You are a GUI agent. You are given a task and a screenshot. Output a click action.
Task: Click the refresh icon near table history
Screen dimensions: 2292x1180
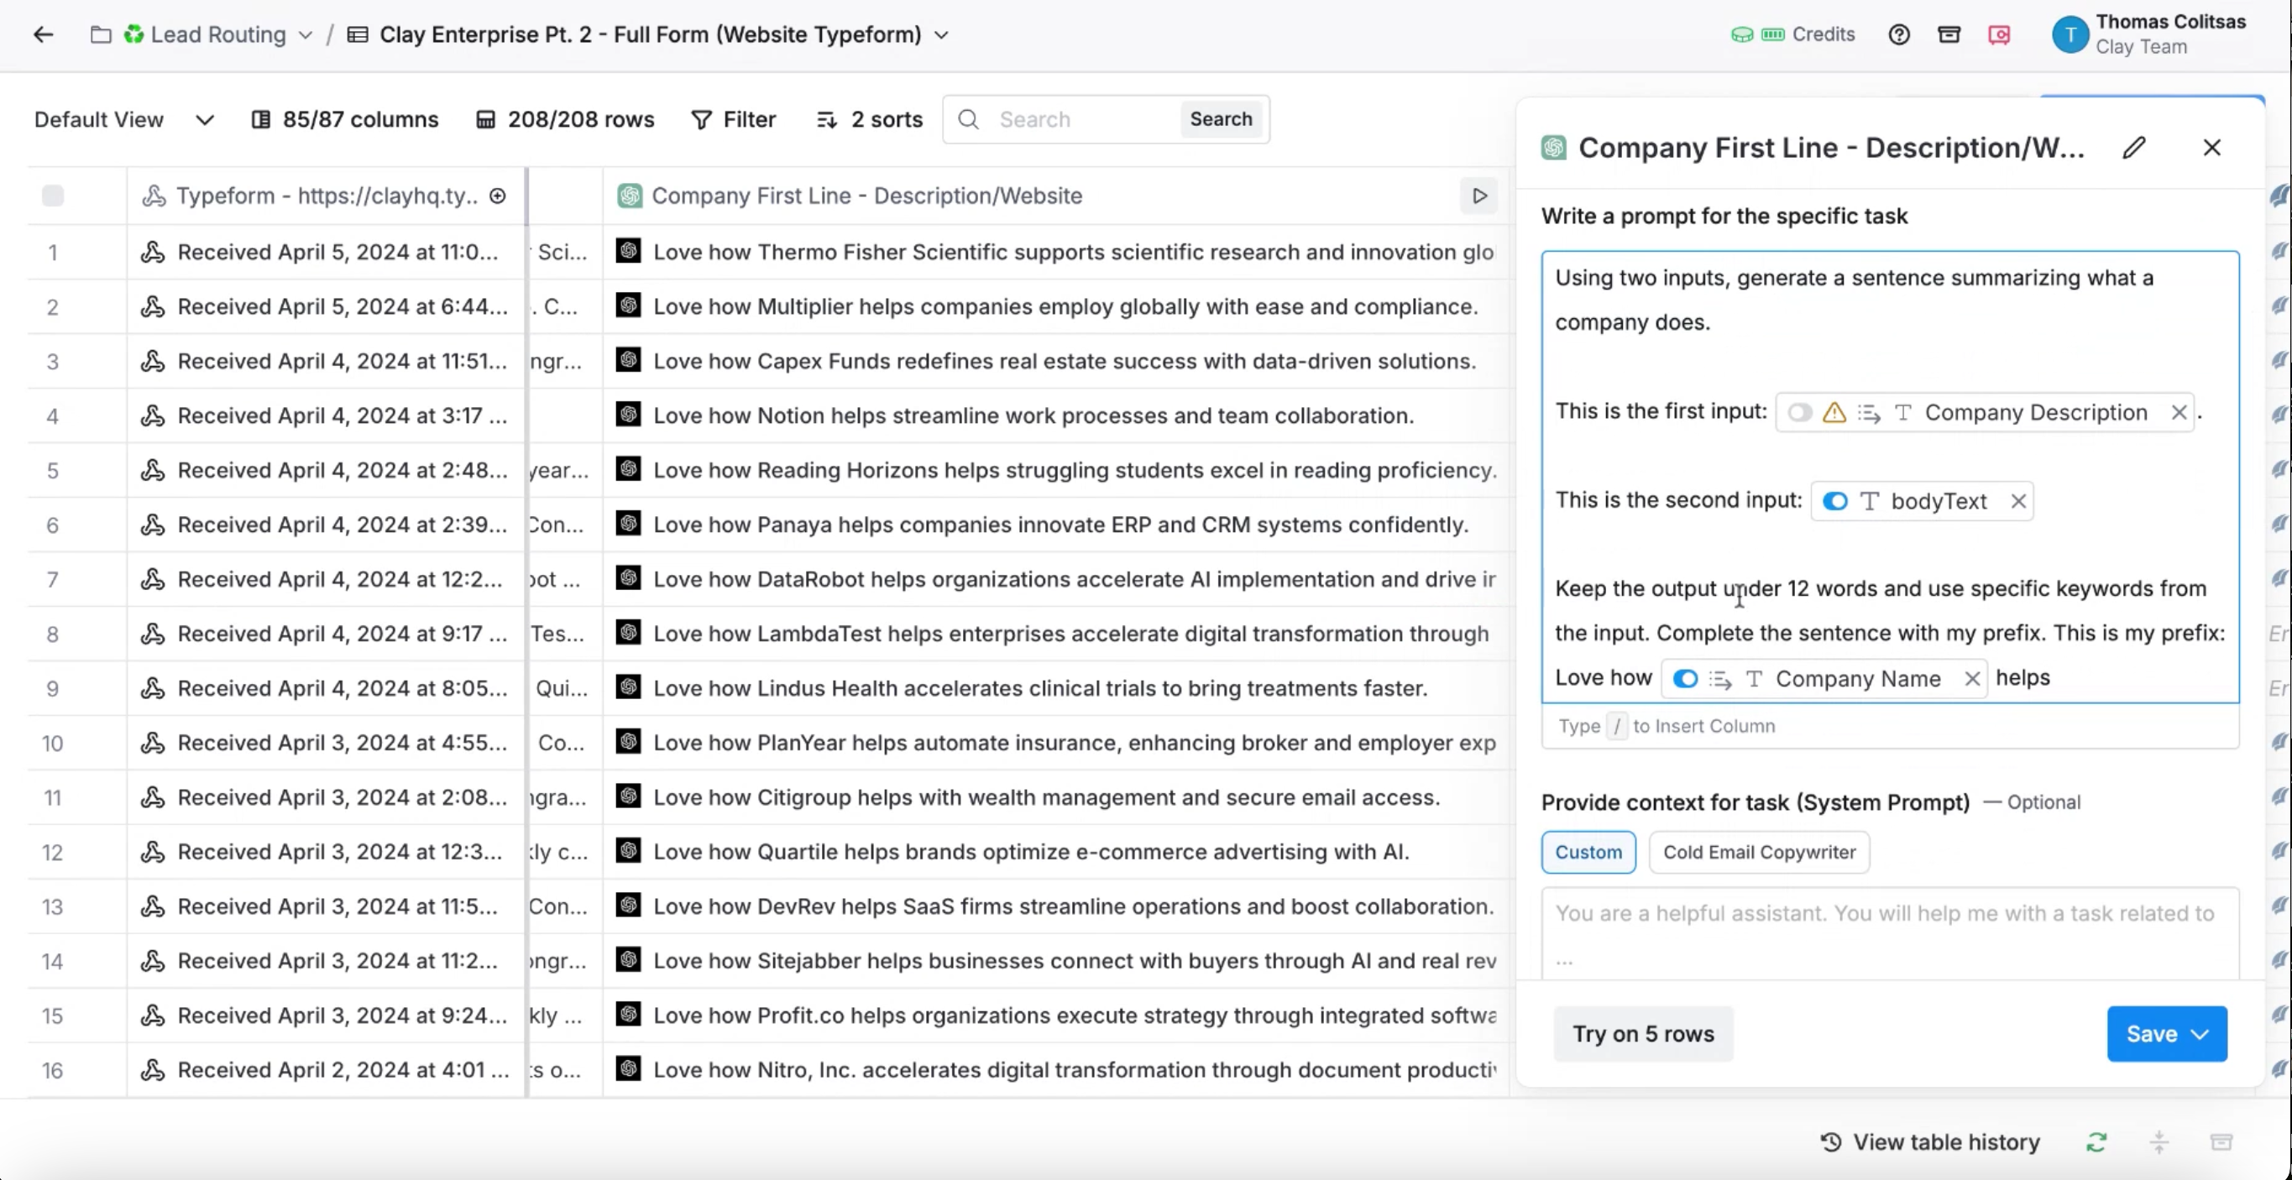pyautogui.click(x=2096, y=1141)
